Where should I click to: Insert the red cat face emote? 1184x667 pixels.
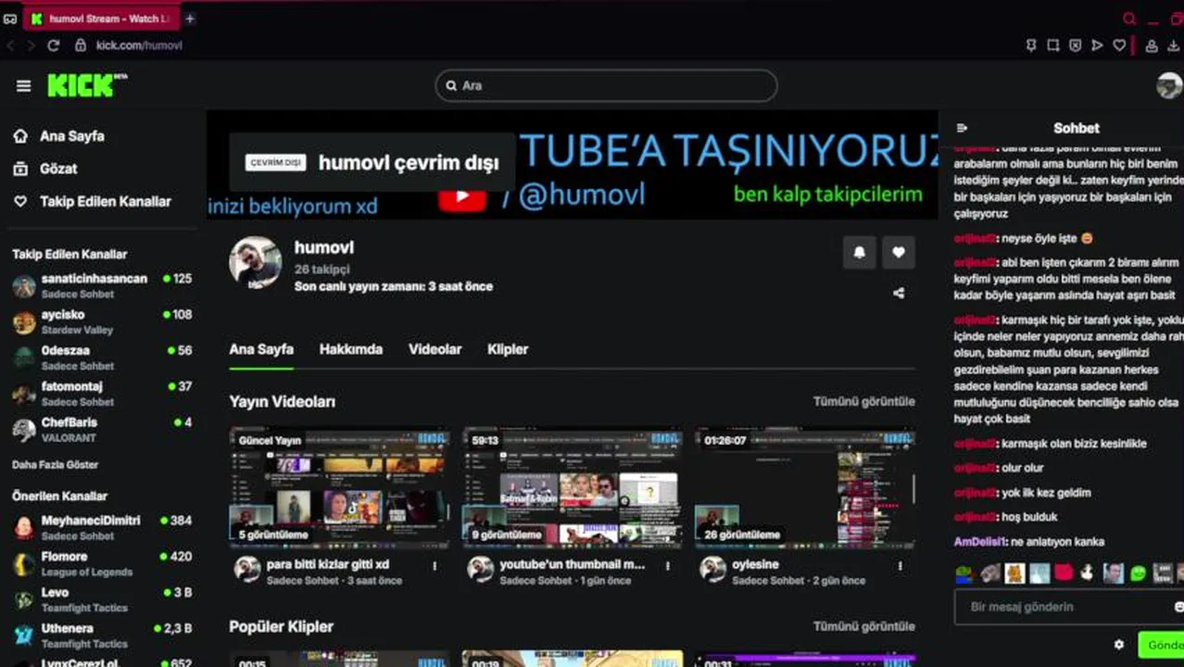point(1064,573)
